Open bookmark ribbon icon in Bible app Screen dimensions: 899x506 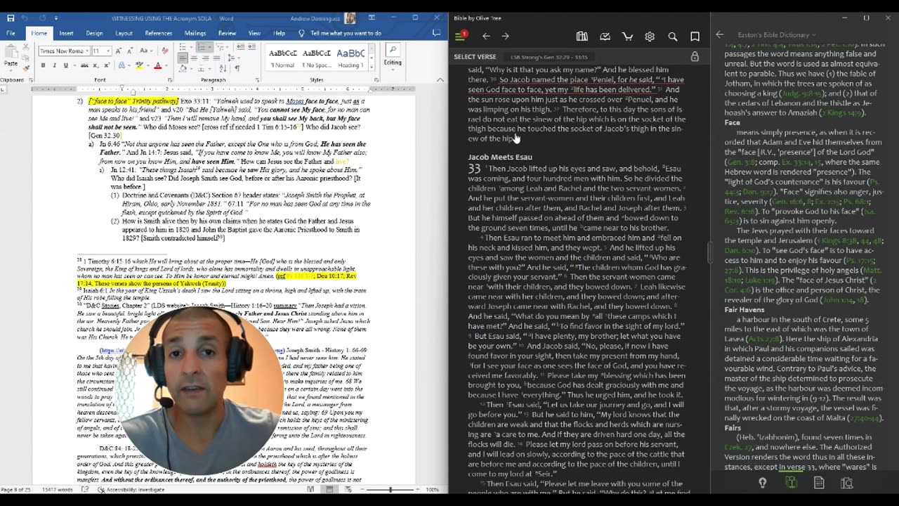(695, 37)
